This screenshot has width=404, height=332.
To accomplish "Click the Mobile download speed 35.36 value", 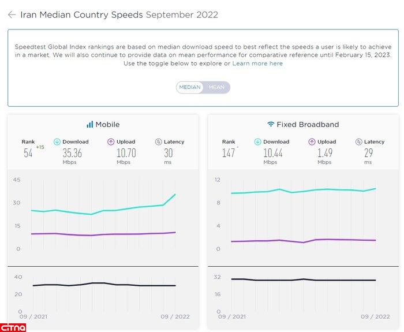I will click(x=72, y=153).
